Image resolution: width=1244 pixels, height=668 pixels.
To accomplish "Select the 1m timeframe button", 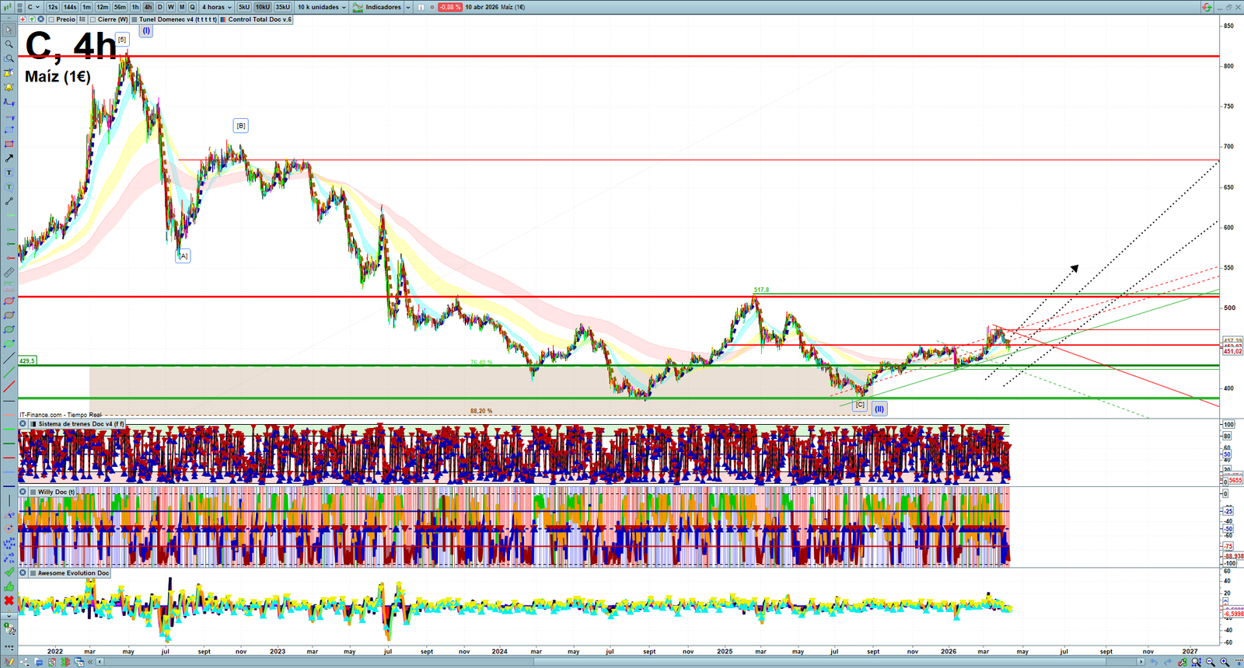I will pos(86,7).
